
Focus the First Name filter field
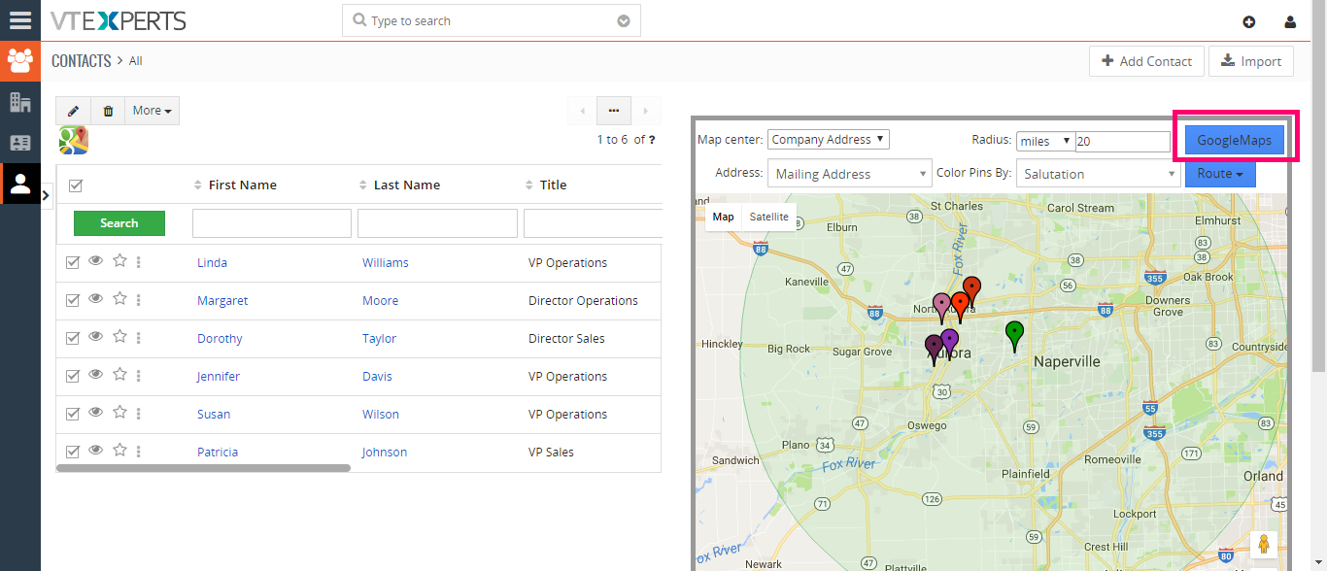point(272,223)
